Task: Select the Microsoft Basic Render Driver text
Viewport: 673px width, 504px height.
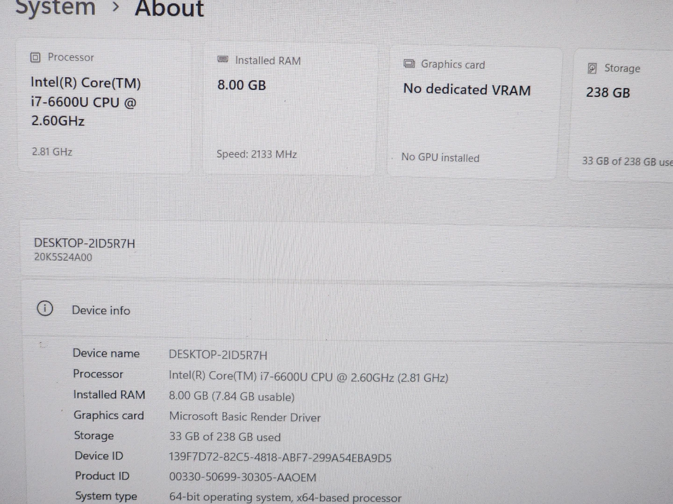Action: pyautogui.click(x=245, y=417)
